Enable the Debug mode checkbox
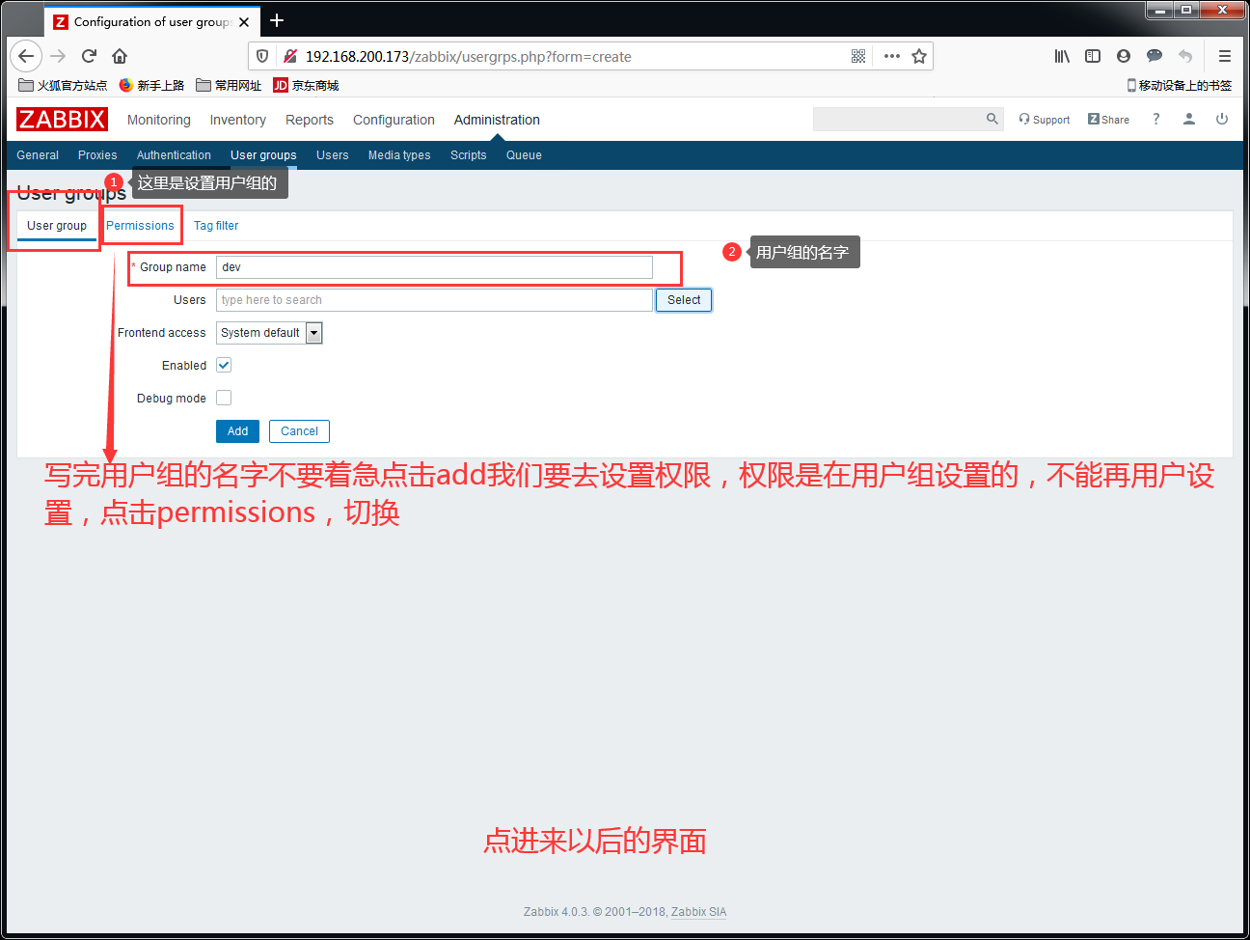The width and height of the screenshot is (1250, 940). pyautogui.click(x=224, y=398)
